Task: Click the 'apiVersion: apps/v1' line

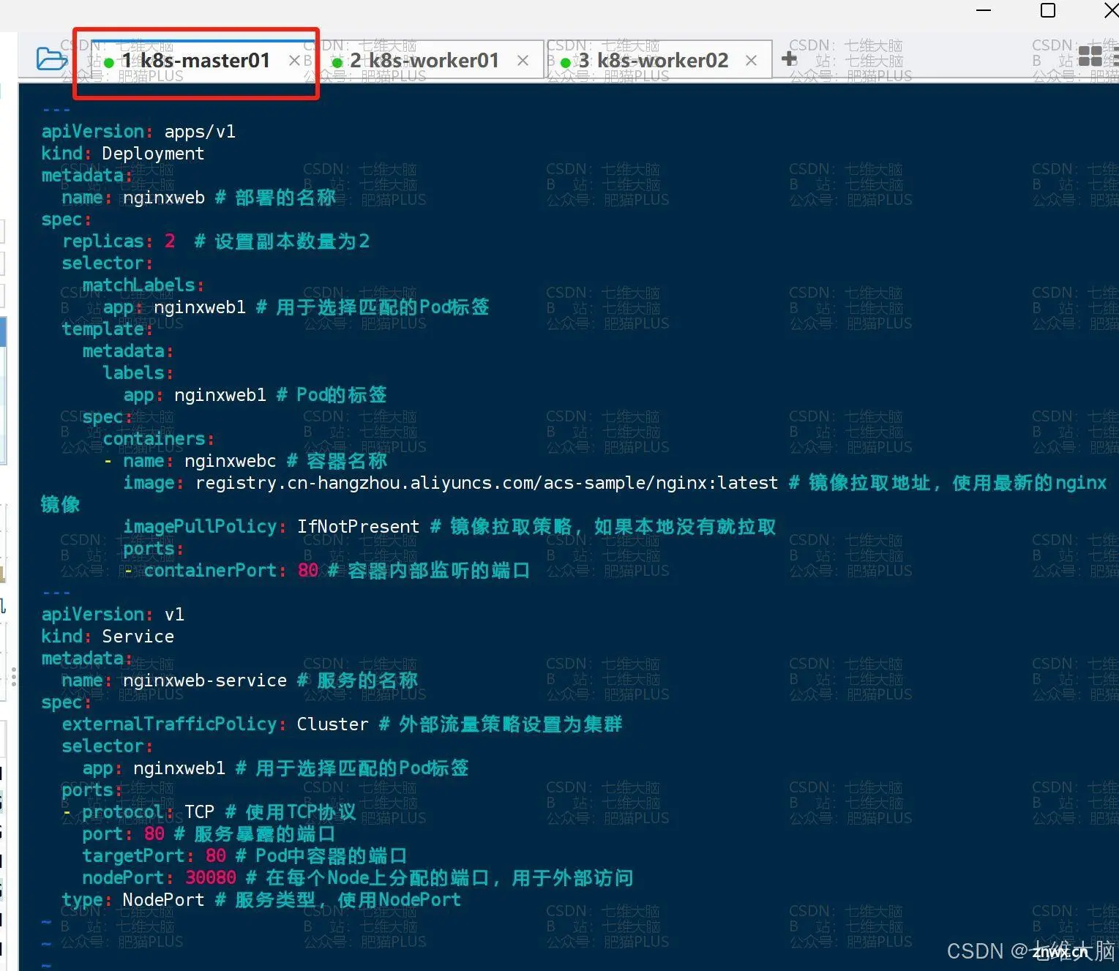Action: 138,132
